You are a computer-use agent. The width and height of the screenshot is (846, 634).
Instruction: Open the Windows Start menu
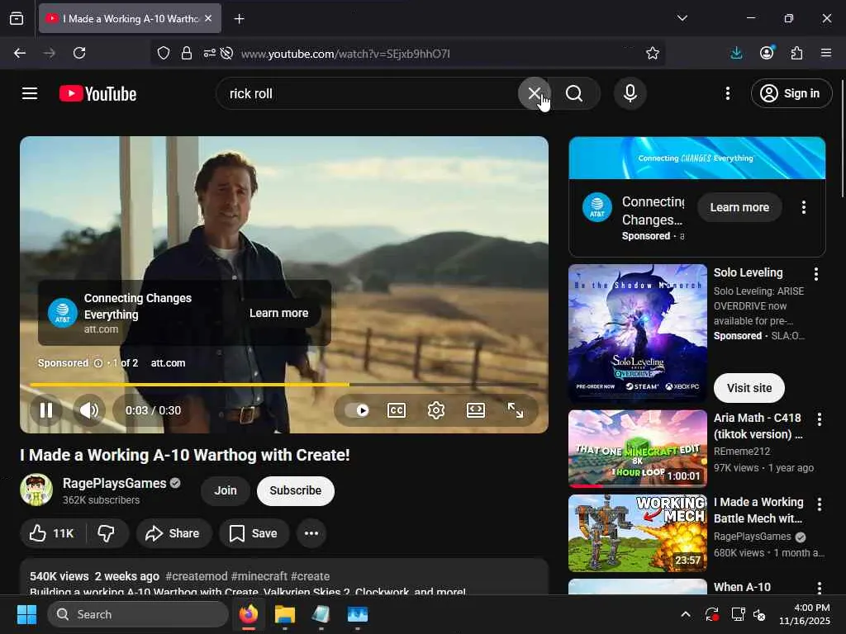26,614
